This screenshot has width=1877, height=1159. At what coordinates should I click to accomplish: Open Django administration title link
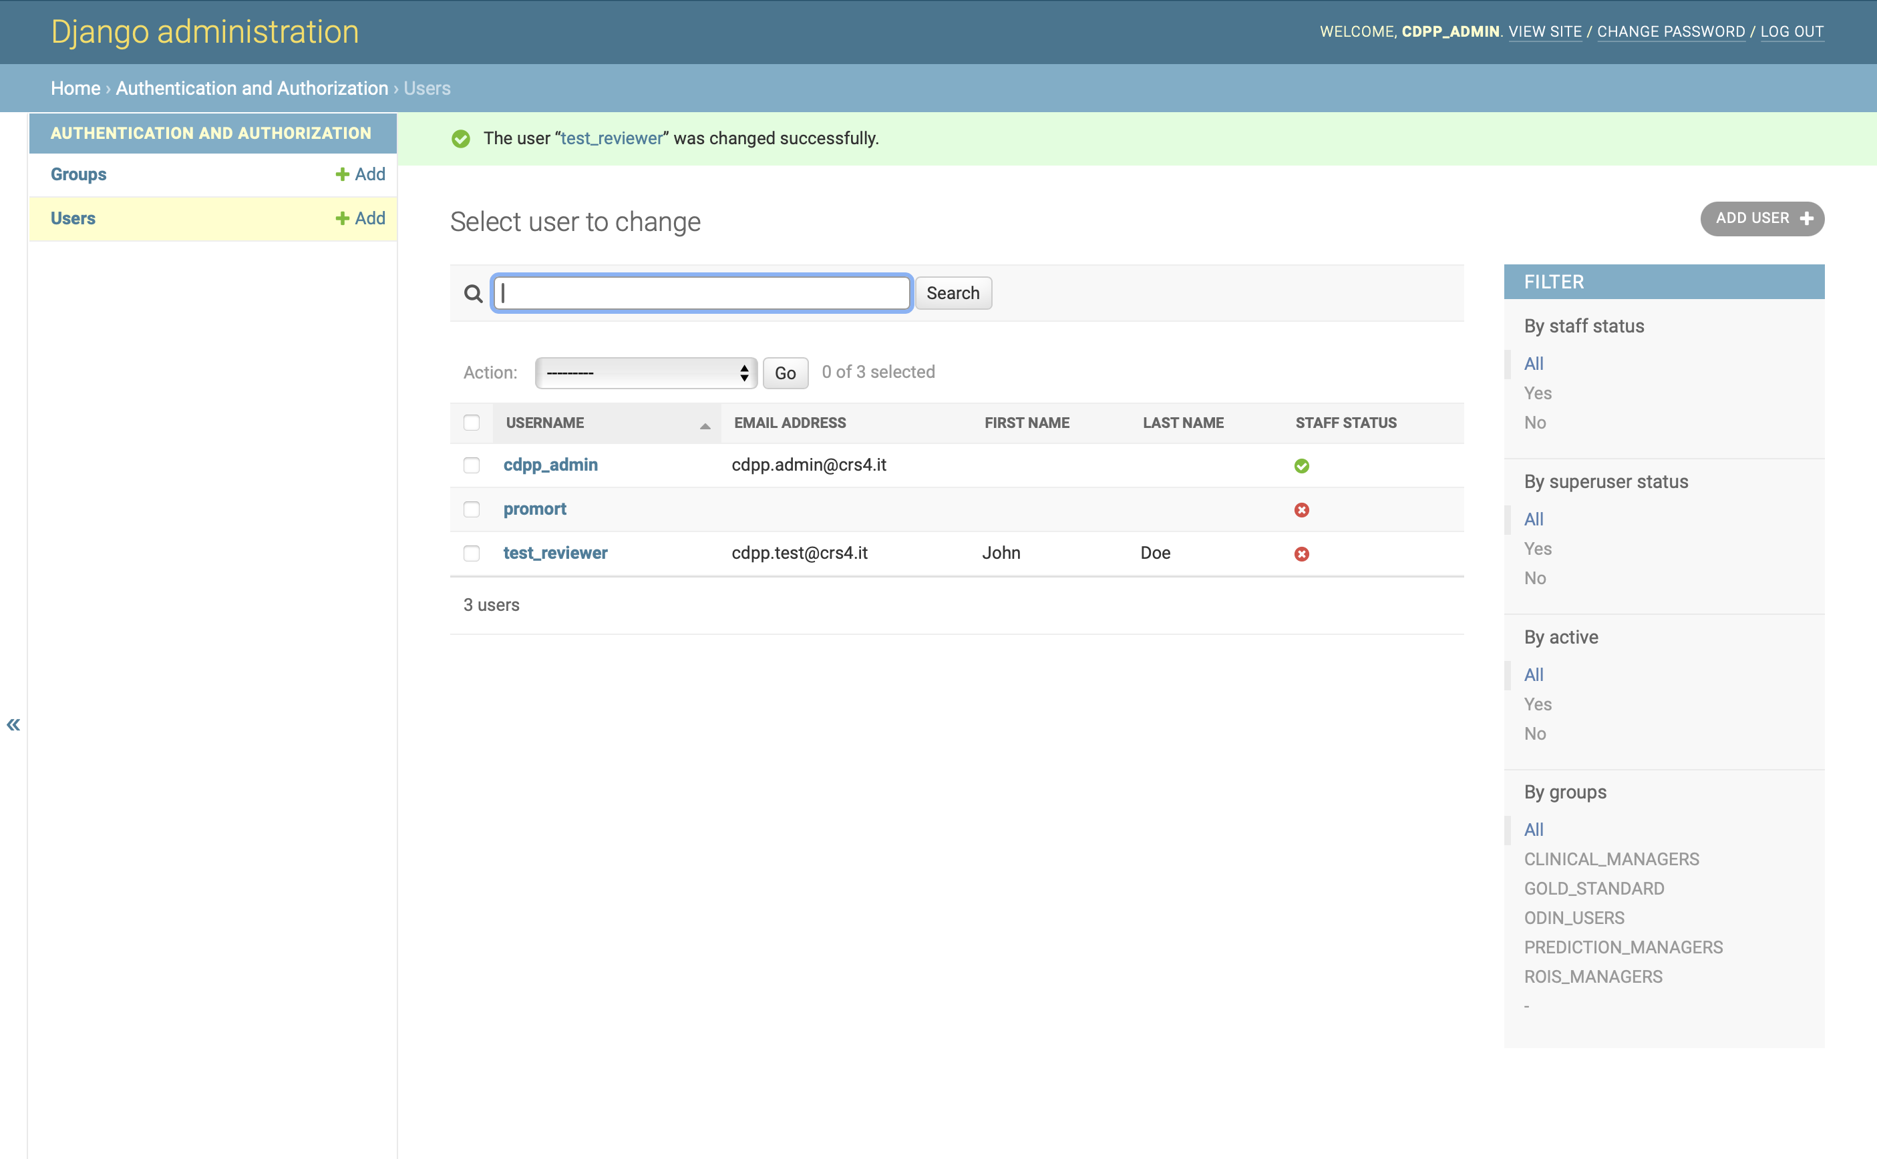[204, 31]
